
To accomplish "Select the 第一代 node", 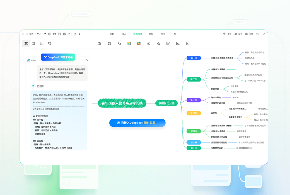I will (194, 58).
